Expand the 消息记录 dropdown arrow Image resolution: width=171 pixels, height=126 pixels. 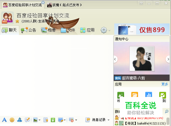coord(108,120)
